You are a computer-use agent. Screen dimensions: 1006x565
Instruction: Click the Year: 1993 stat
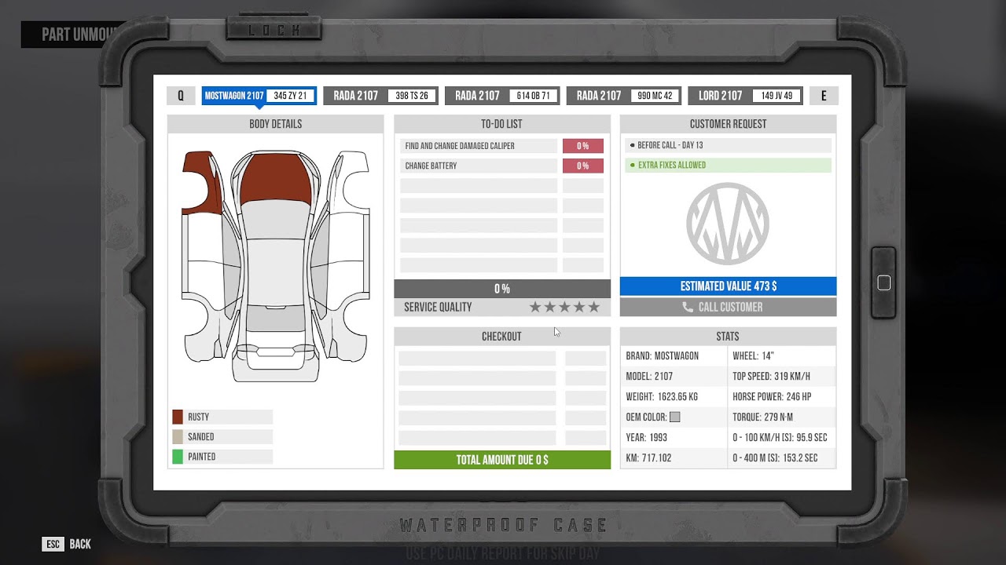pyautogui.click(x=674, y=437)
